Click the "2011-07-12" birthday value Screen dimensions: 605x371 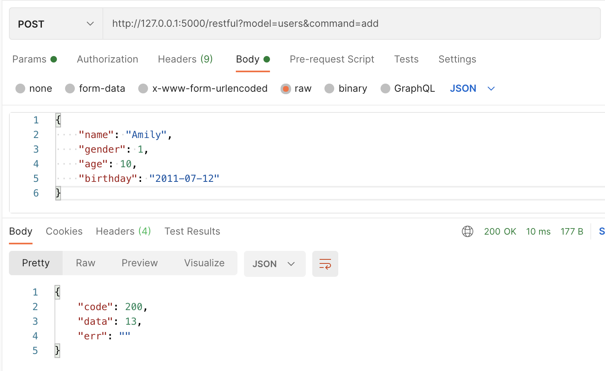184,179
